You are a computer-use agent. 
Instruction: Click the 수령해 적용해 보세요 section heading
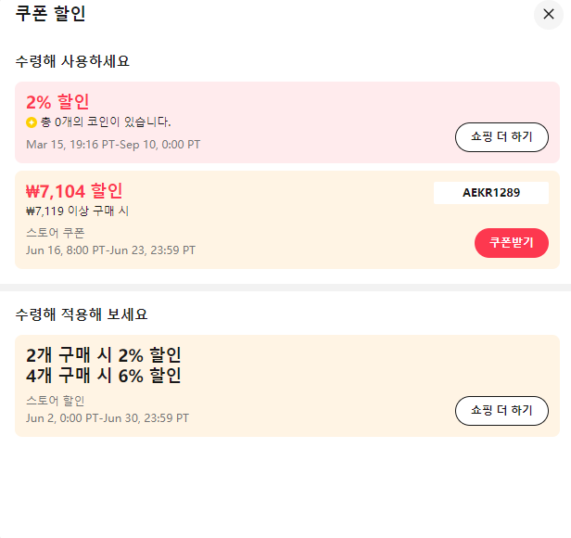(82, 314)
